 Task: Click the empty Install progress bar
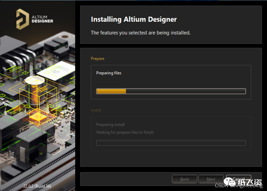171,143
